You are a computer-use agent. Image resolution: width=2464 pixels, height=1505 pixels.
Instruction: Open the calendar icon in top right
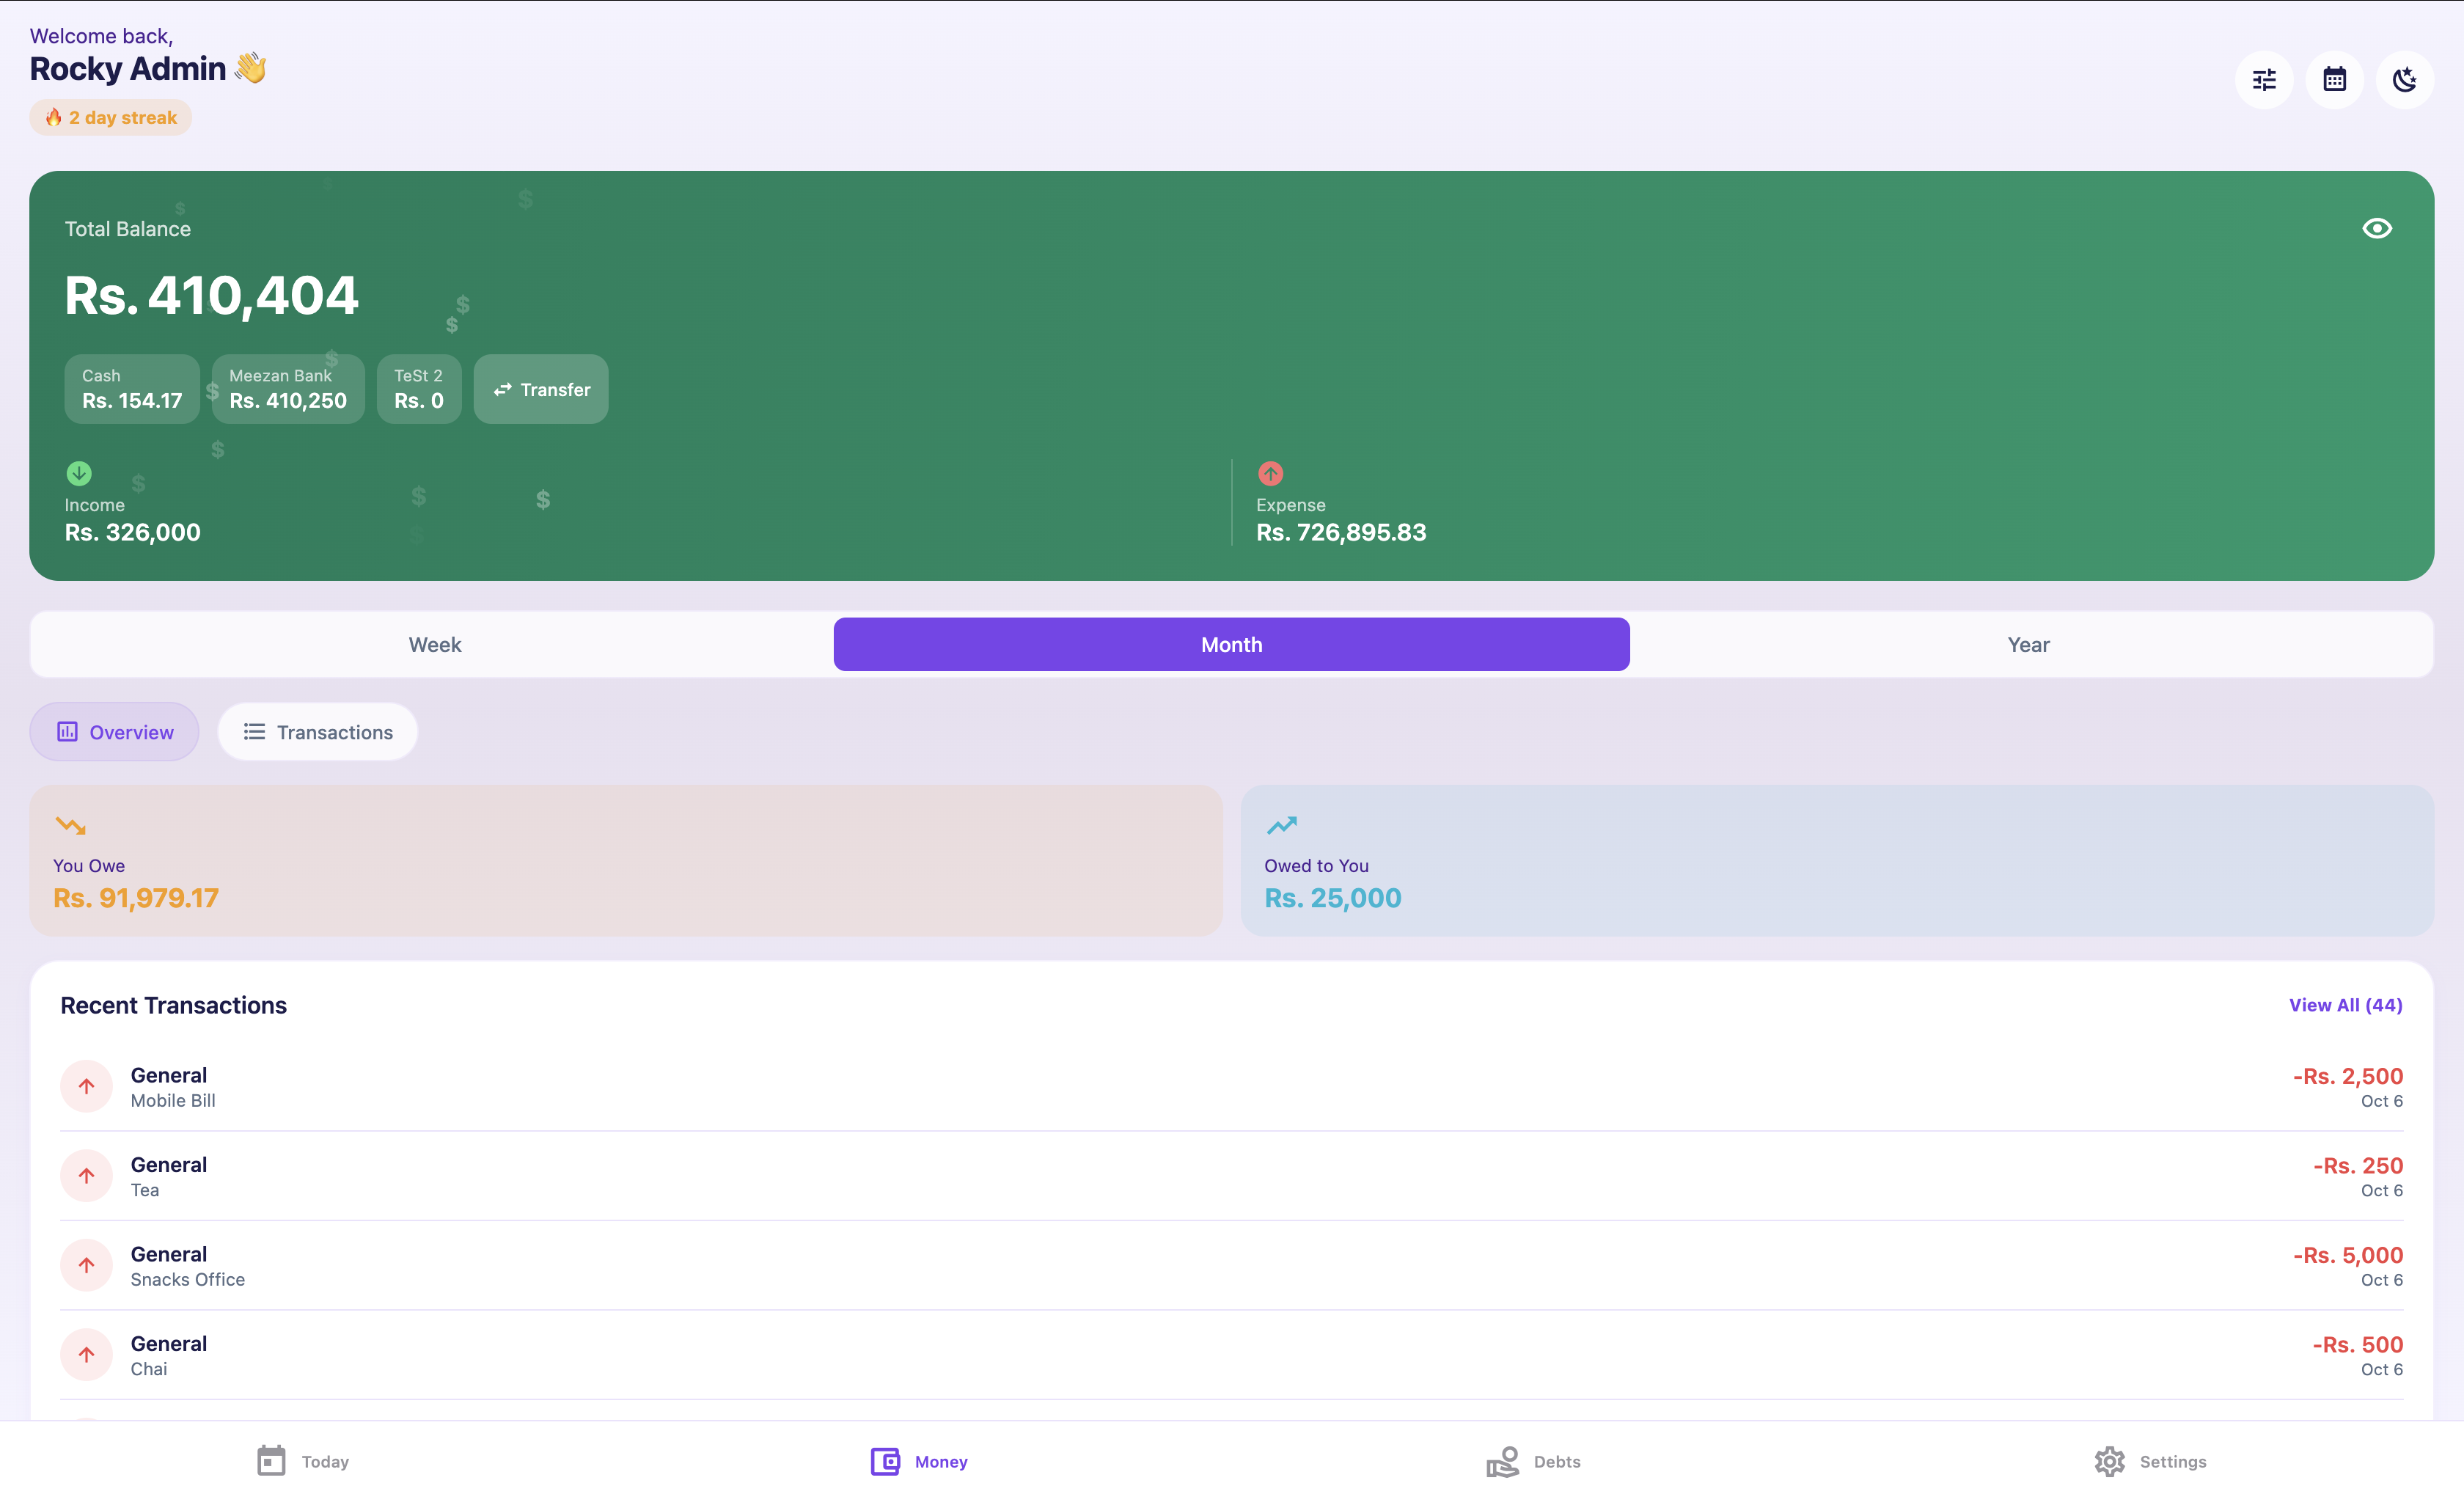click(2334, 80)
